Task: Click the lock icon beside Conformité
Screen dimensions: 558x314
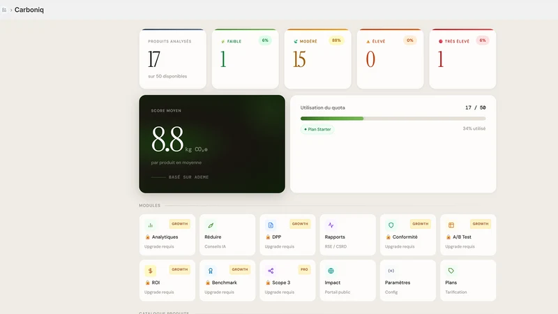Action: point(389,237)
